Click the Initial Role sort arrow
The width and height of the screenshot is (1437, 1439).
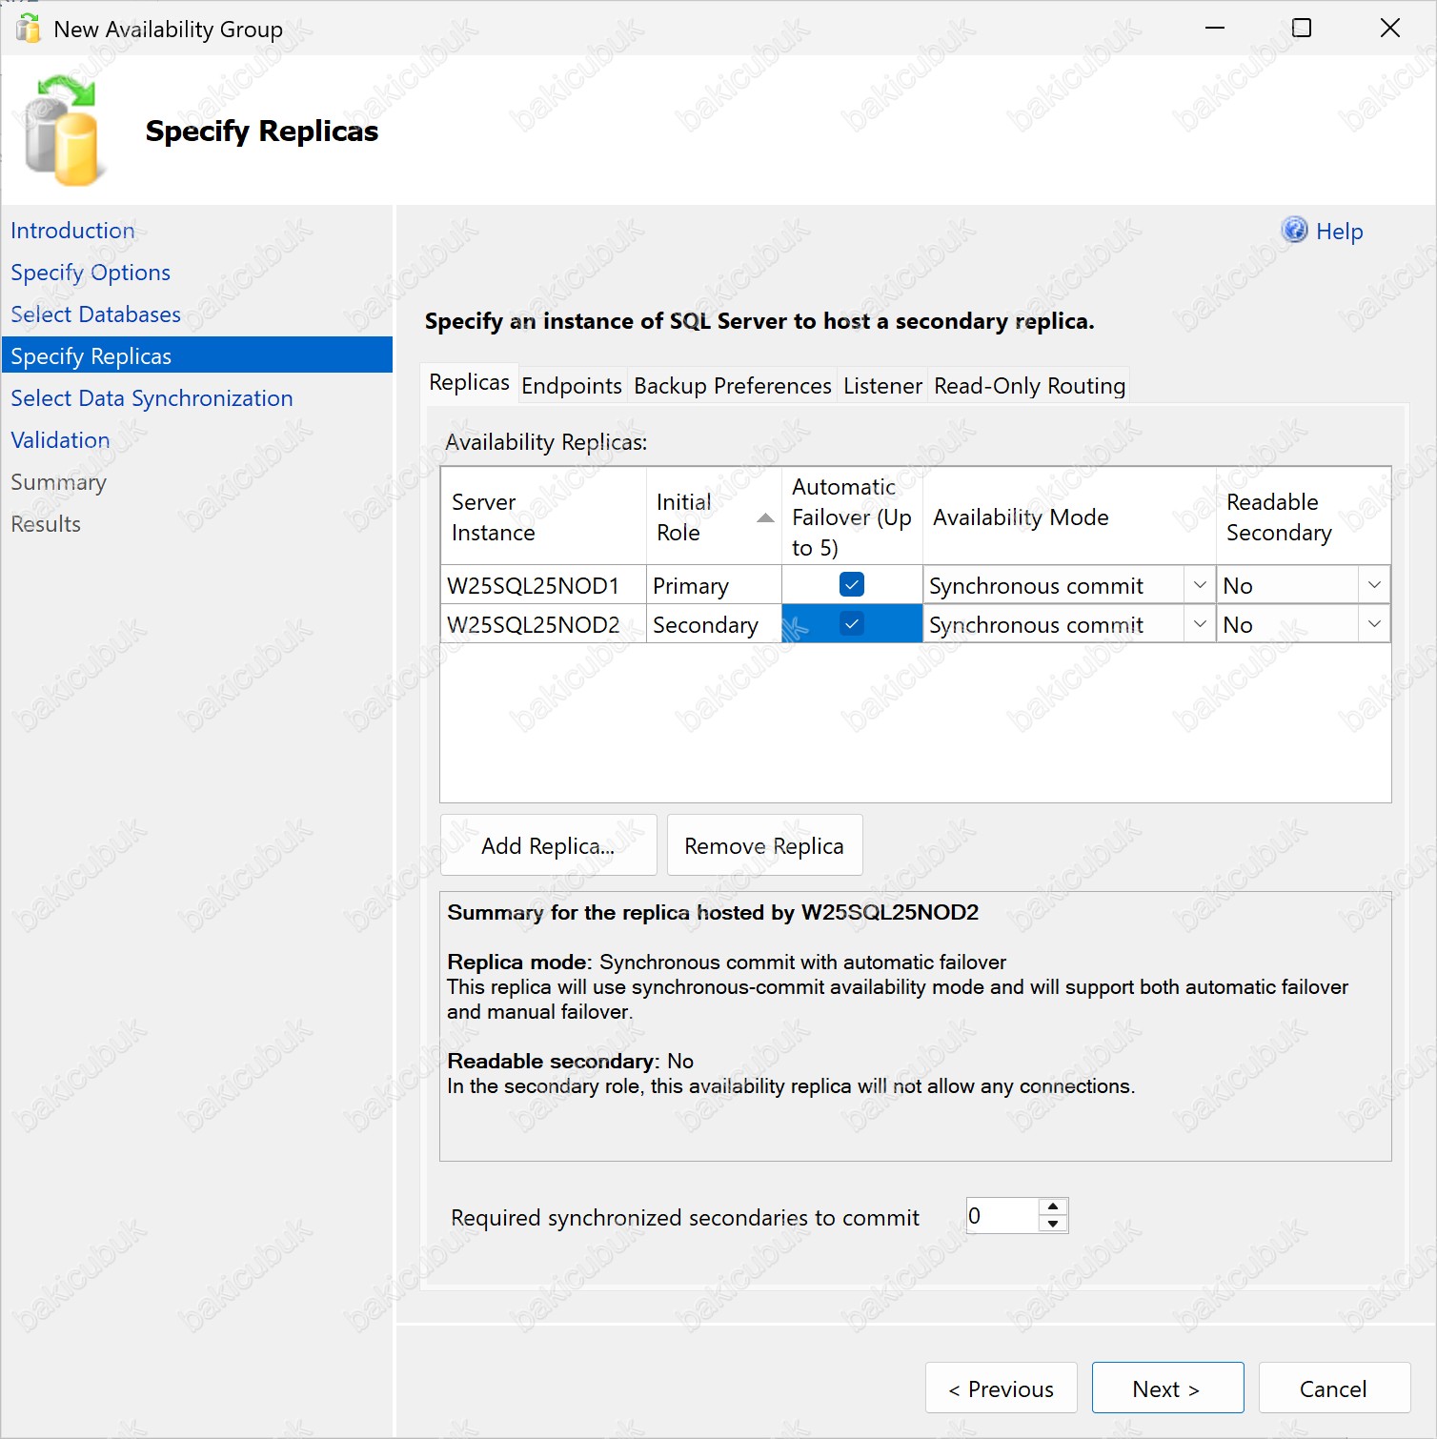(764, 517)
